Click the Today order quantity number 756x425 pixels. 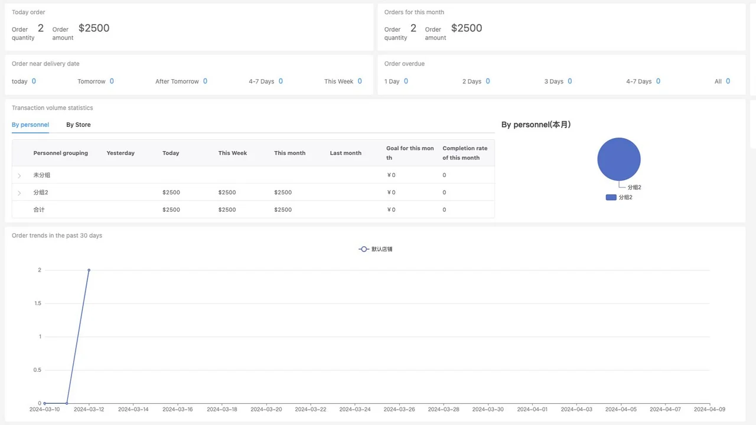[41, 28]
